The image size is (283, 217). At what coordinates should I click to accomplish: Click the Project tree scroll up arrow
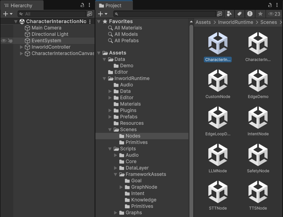[x=191, y=22]
